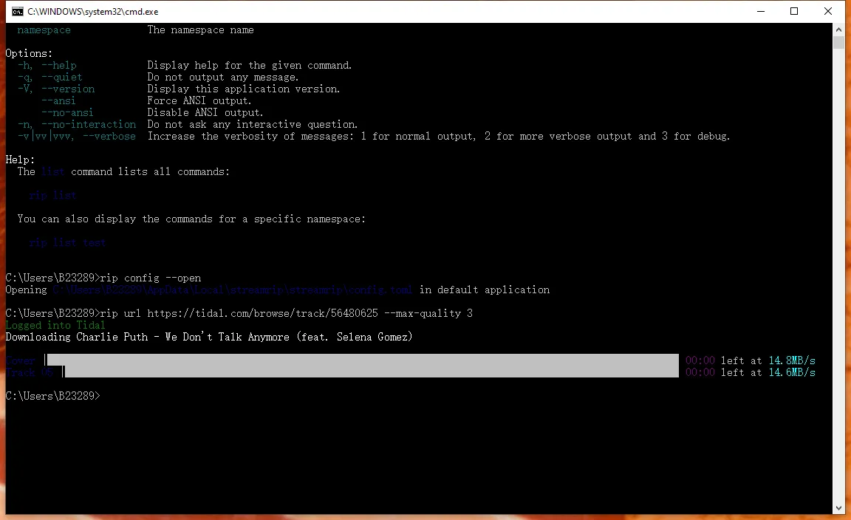This screenshot has height=520, width=851.
Task: Click 'Display this application version.' text
Action: pos(244,89)
